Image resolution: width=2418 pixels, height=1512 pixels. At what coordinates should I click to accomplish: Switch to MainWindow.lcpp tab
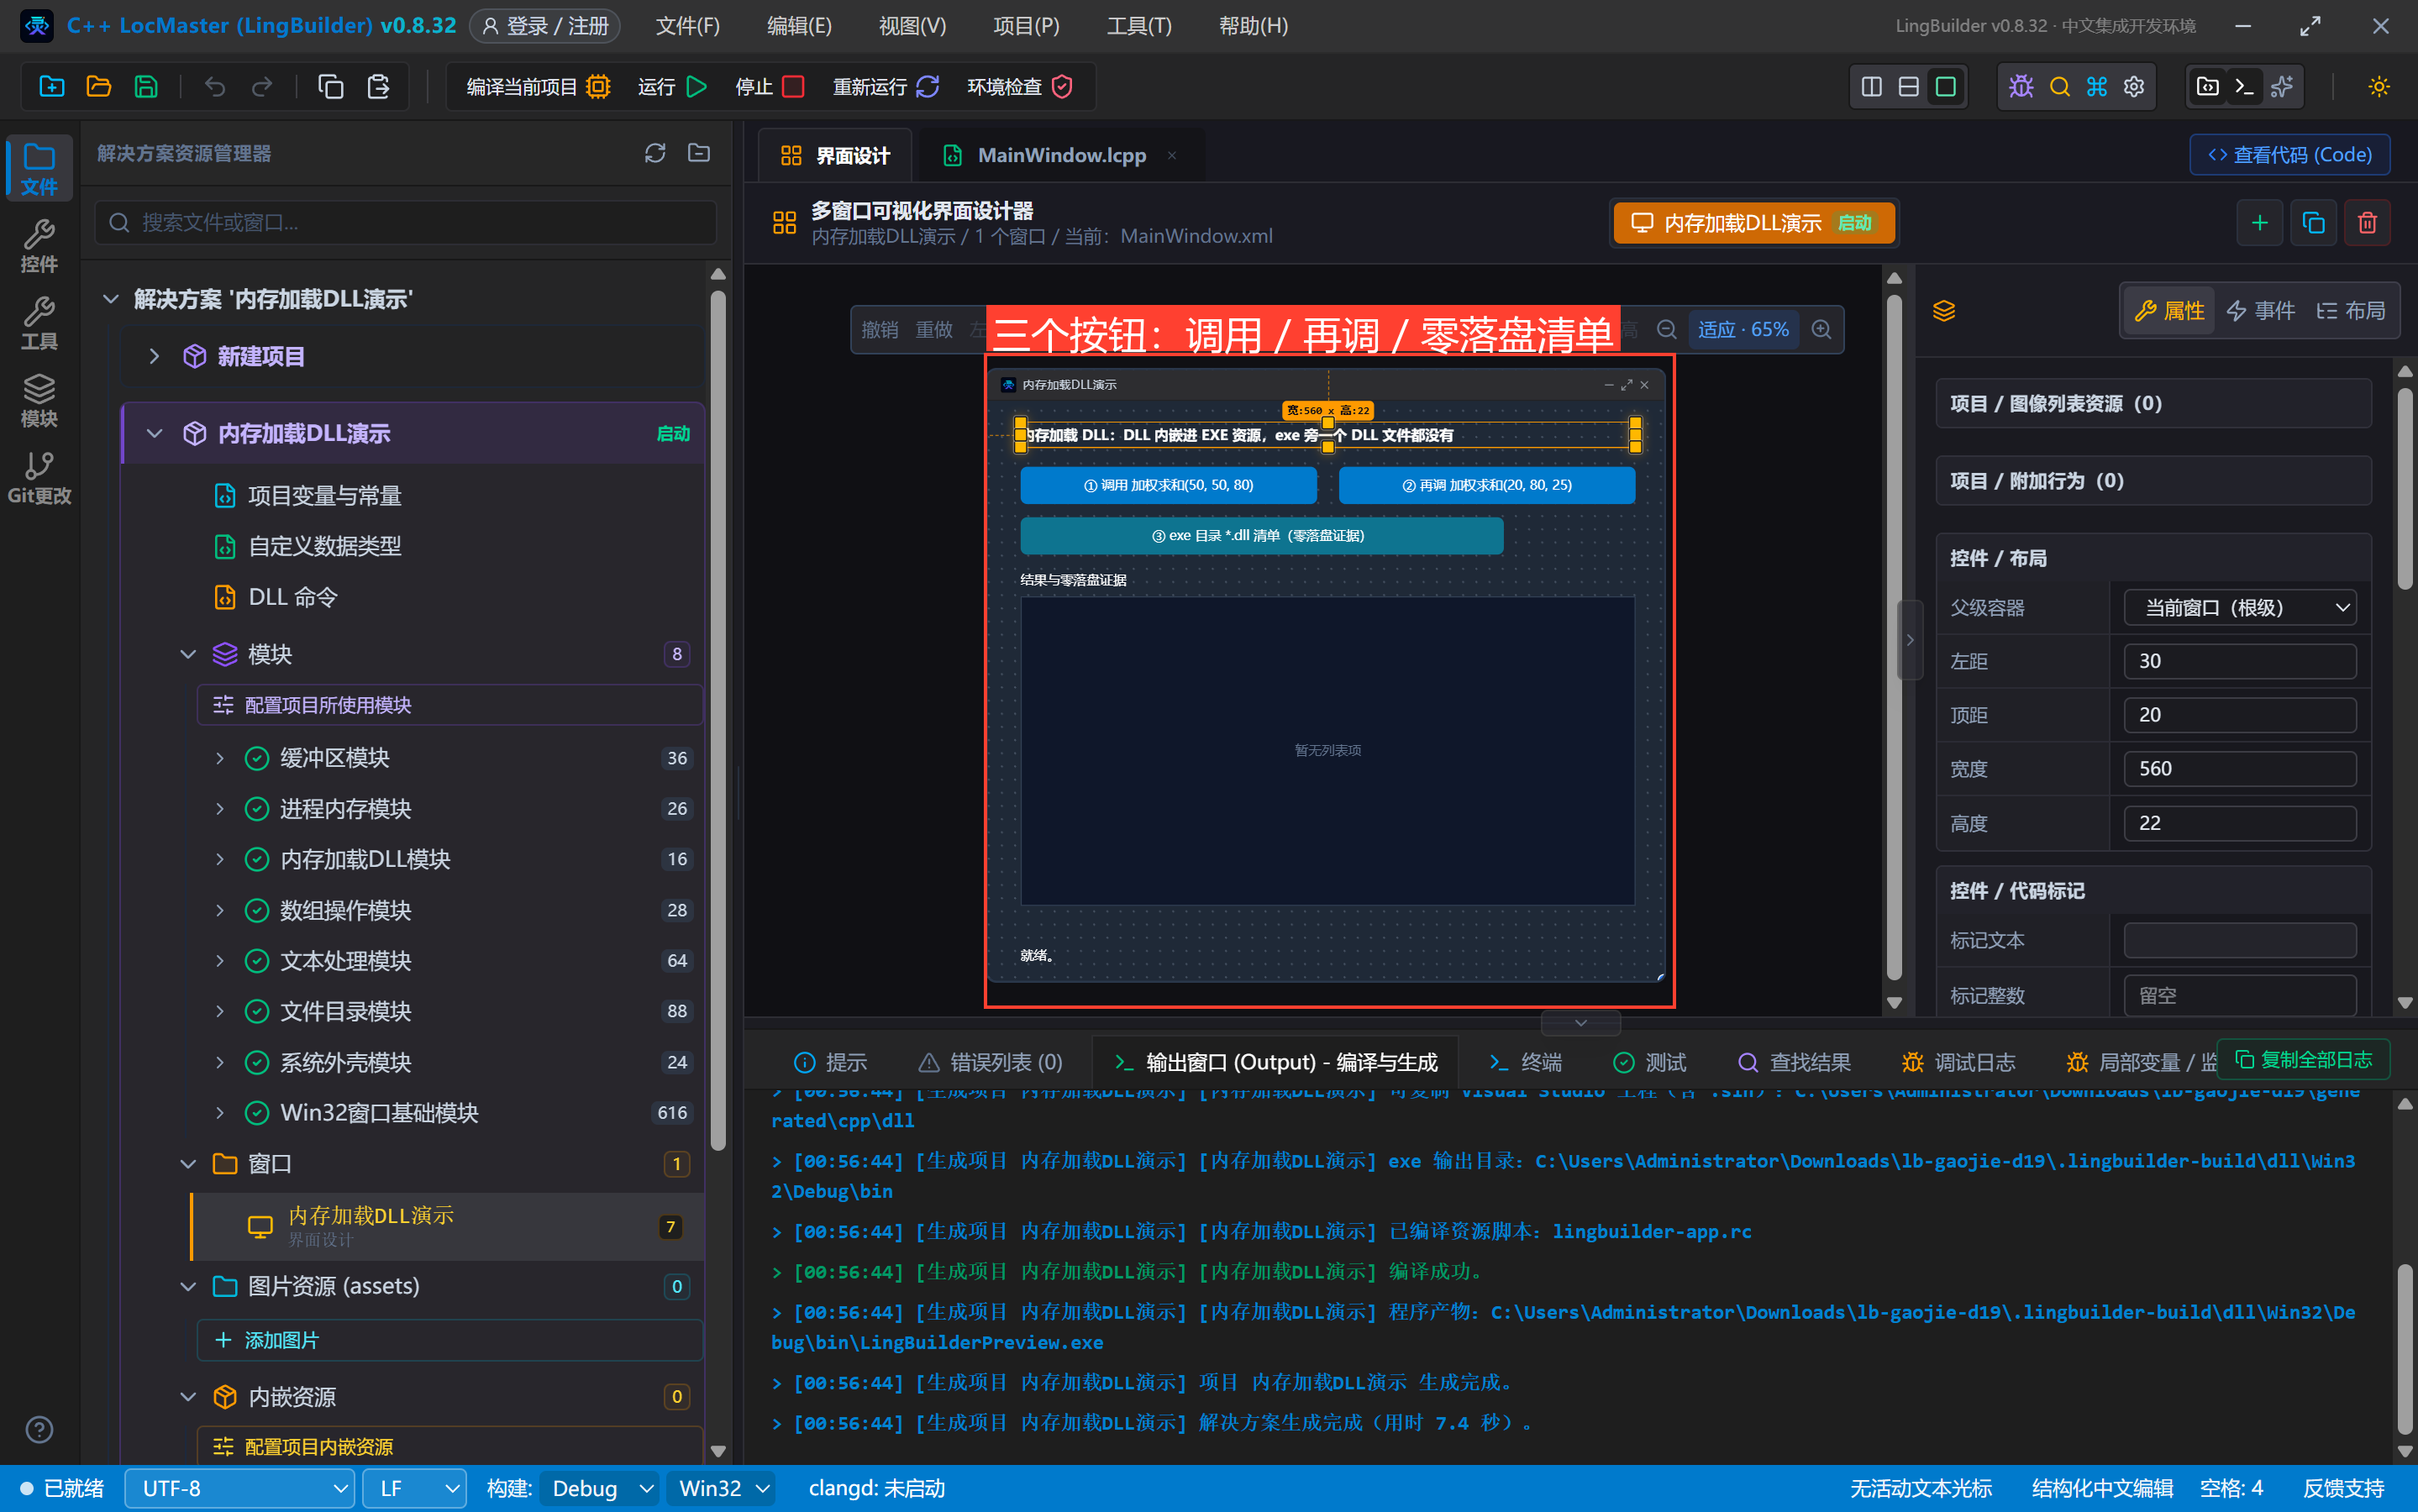[1061, 155]
